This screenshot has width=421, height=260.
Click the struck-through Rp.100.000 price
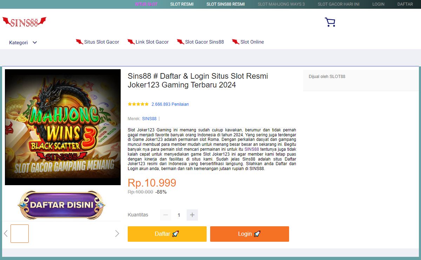[x=140, y=192]
